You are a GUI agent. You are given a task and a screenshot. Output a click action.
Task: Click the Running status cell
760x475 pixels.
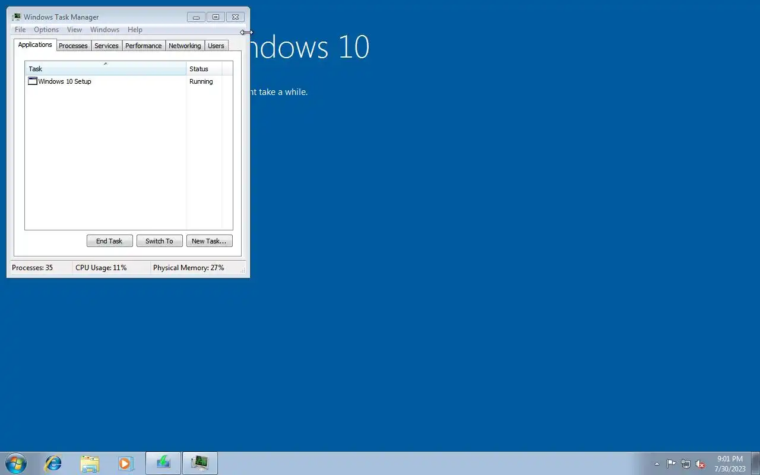201,81
